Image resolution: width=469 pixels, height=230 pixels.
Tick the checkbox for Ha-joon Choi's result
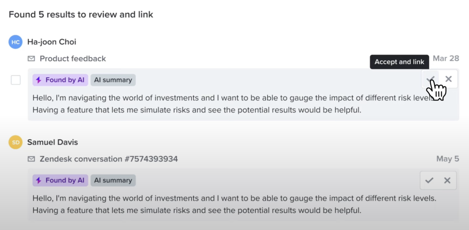click(16, 80)
